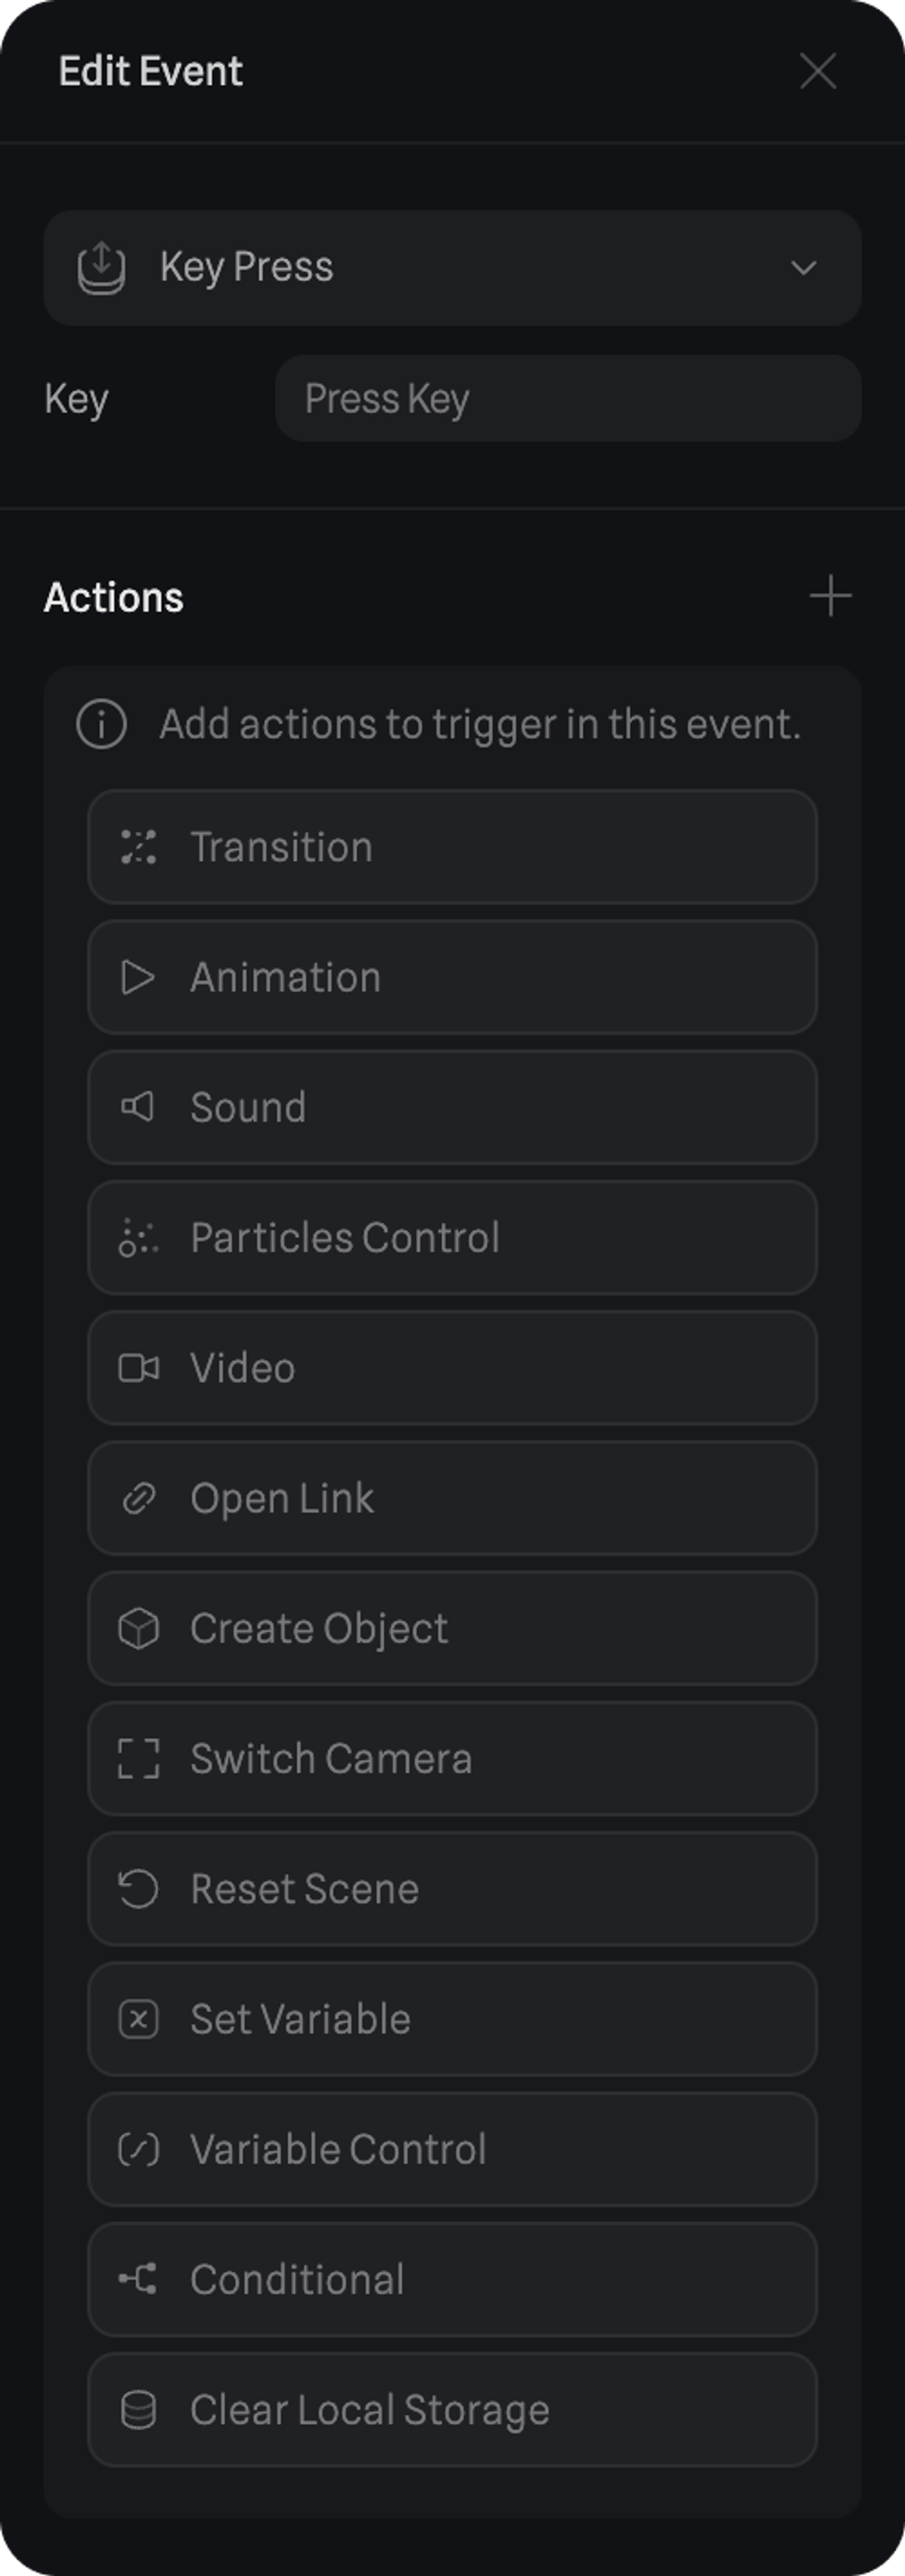Click the Sound speaker icon
905x2576 pixels.
pyautogui.click(x=138, y=1107)
